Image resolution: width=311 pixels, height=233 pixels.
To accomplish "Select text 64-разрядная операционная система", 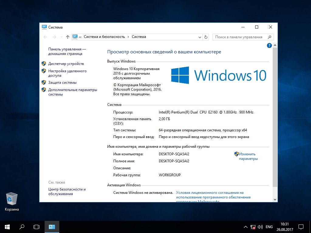I will point(190,130).
